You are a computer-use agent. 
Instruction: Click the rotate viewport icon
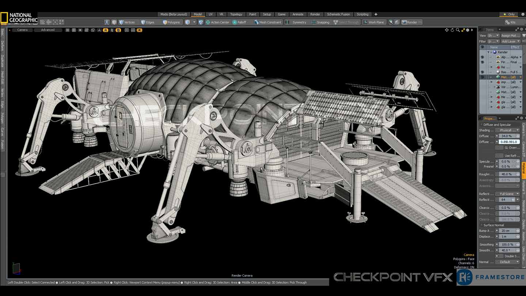452,30
